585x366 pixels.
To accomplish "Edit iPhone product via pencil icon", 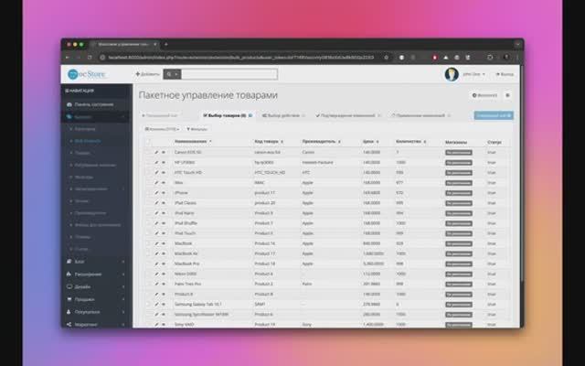I will tap(156, 193).
